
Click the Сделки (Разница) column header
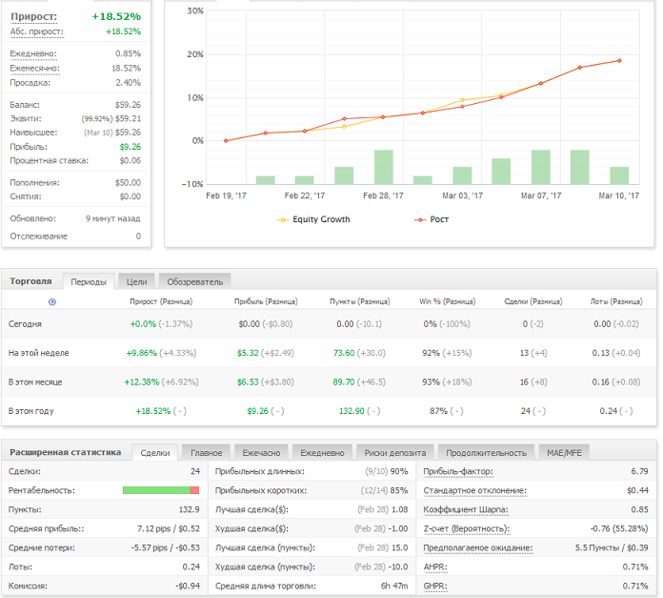coord(533,301)
